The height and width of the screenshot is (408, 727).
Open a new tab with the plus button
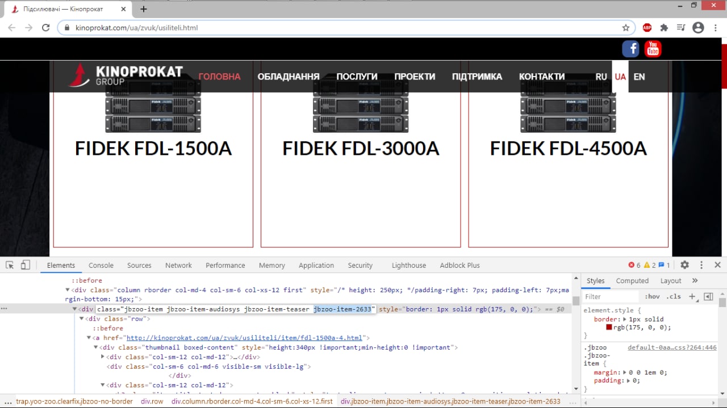point(144,9)
